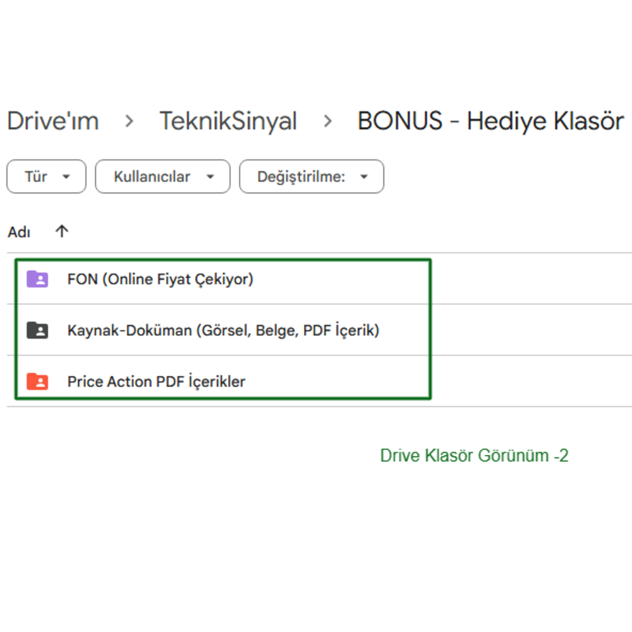
Task: Go to Drive'ım in breadcrumb
Action: point(53,121)
